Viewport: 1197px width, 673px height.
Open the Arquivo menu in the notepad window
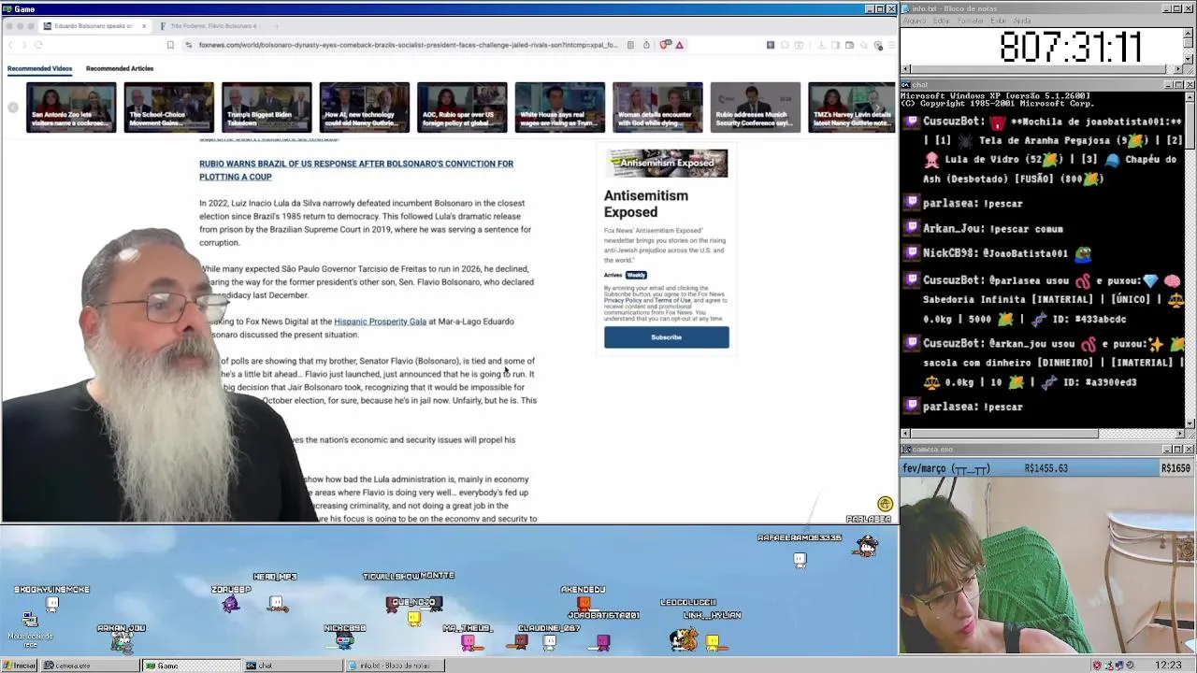tap(915, 21)
